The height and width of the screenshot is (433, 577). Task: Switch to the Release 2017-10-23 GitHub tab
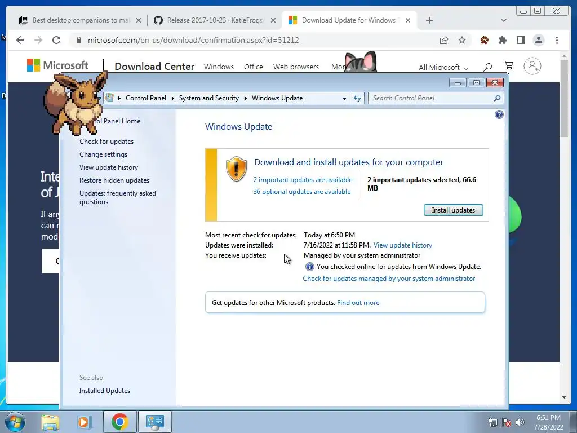pos(214,20)
